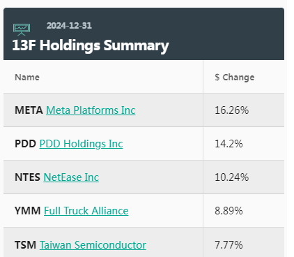Screen dimensions: 294x257
Task: Click the presentation chart icon in header
Action: pos(22,29)
